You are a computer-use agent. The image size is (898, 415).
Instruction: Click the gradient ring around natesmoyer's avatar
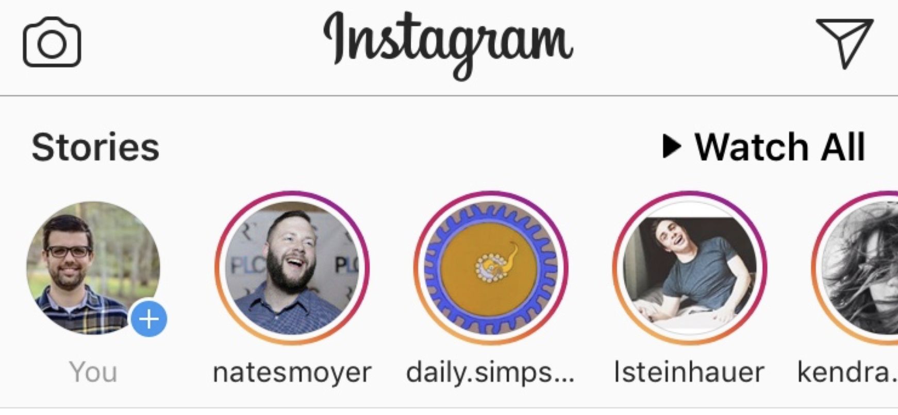tap(292, 194)
